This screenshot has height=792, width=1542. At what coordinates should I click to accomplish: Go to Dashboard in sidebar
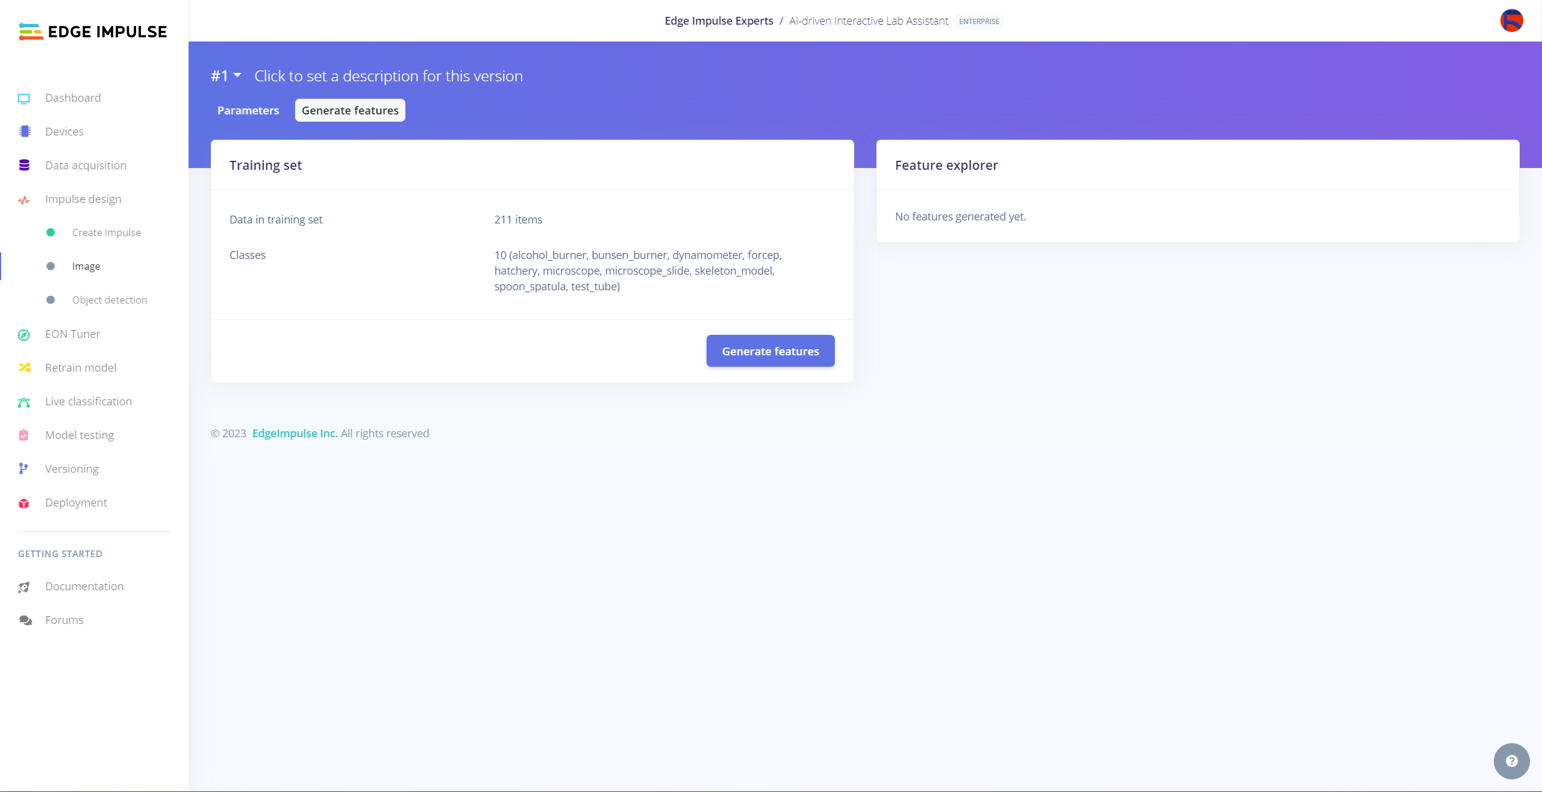click(x=73, y=98)
